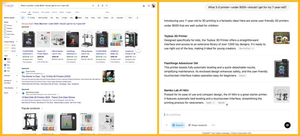Viewport: 300px width, 136px height.
Task: Filter by two stars and up
Action: point(10,51)
